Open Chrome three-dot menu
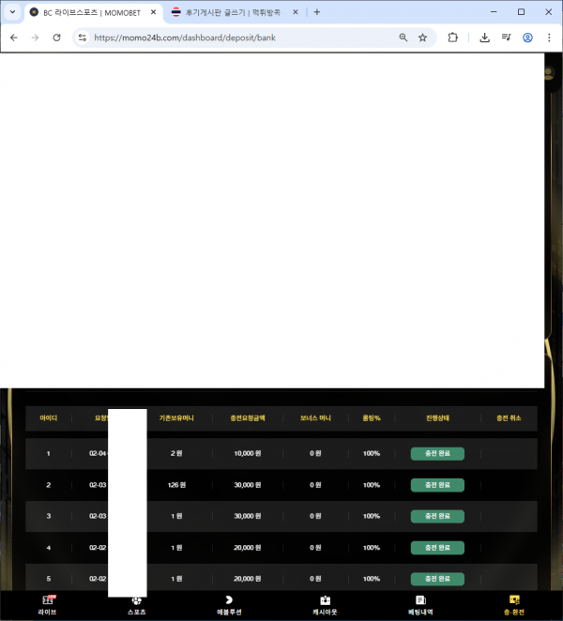This screenshot has width=563, height=621. click(549, 38)
